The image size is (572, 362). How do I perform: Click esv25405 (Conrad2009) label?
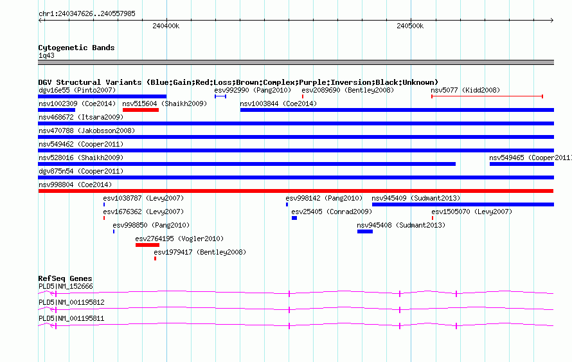(332, 212)
